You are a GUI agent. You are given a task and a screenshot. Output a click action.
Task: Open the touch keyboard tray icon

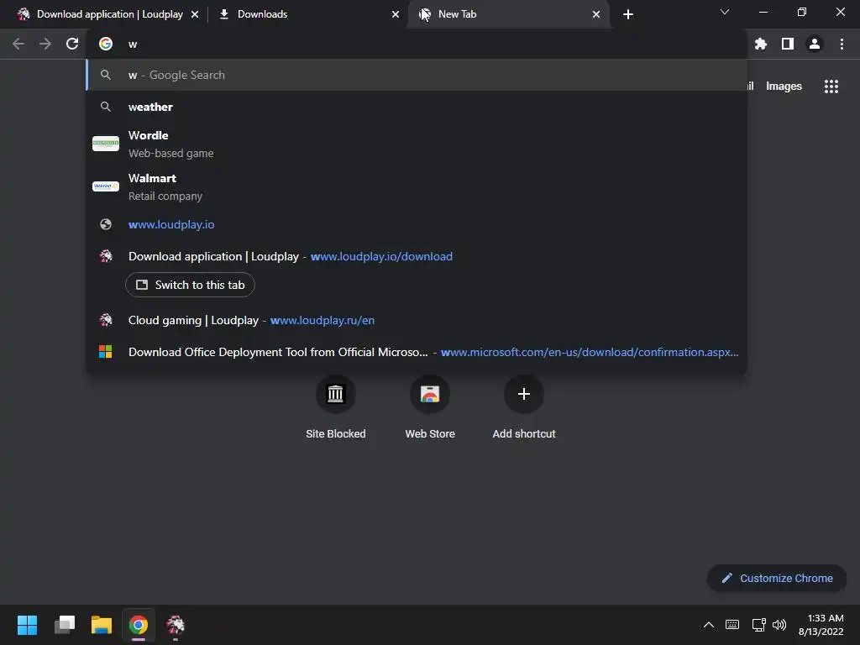click(732, 625)
